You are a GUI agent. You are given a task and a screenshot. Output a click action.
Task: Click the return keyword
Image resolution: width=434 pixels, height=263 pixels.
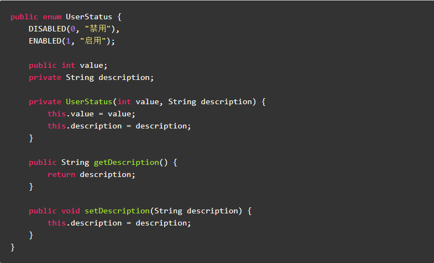pos(61,174)
